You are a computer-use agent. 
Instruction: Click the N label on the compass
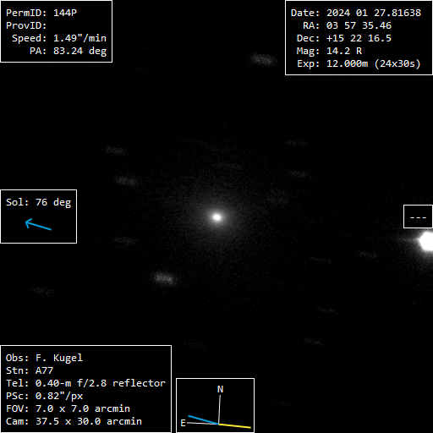pos(220,389)
